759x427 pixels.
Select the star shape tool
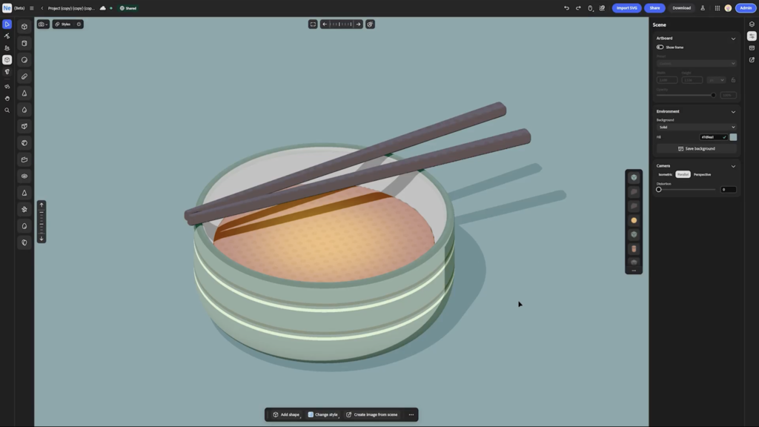(24, 209)
